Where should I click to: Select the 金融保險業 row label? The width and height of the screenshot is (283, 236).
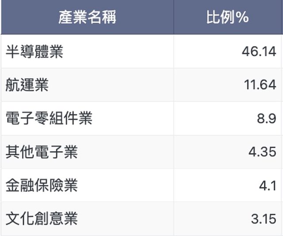click(x=42, y=185)
